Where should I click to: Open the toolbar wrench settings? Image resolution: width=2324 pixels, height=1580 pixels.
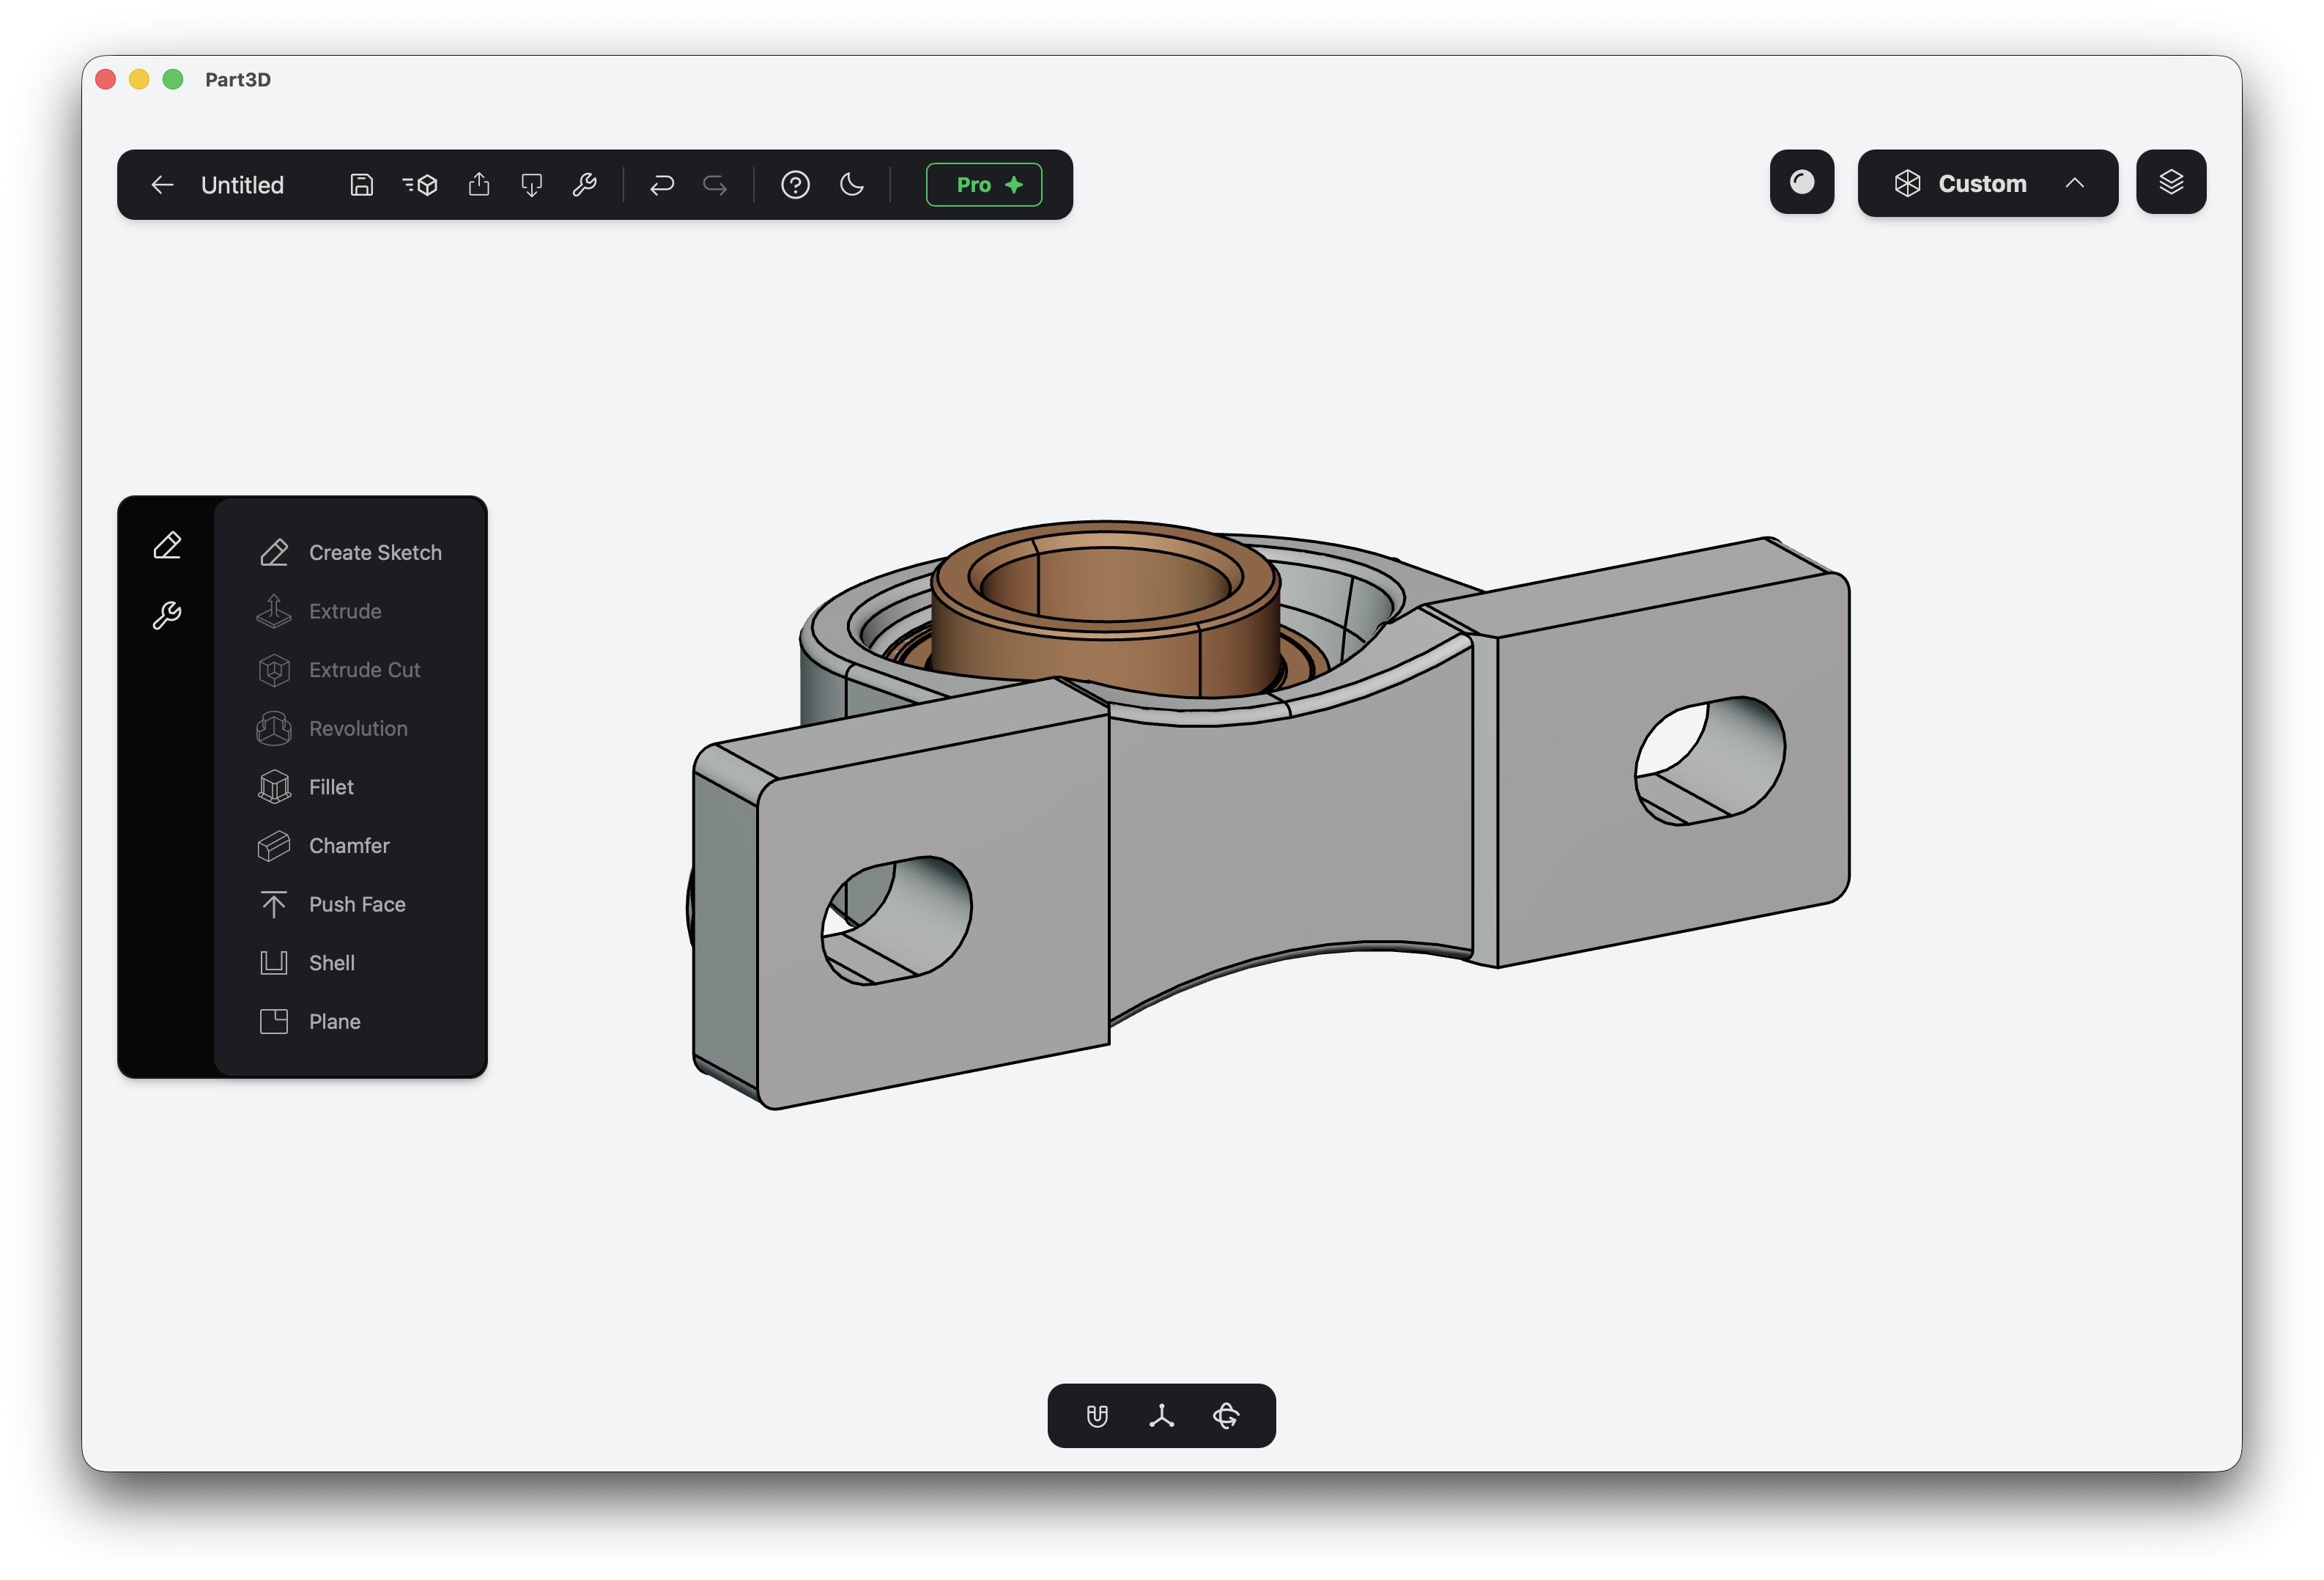click(585, 185)
